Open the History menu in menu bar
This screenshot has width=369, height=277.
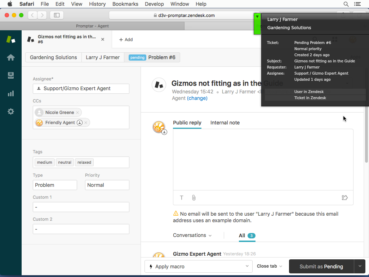point(97,4)
